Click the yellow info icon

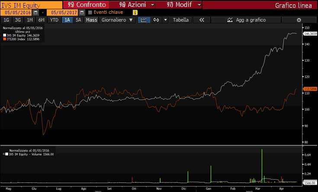pyautogui.click(x=135, y=13)
